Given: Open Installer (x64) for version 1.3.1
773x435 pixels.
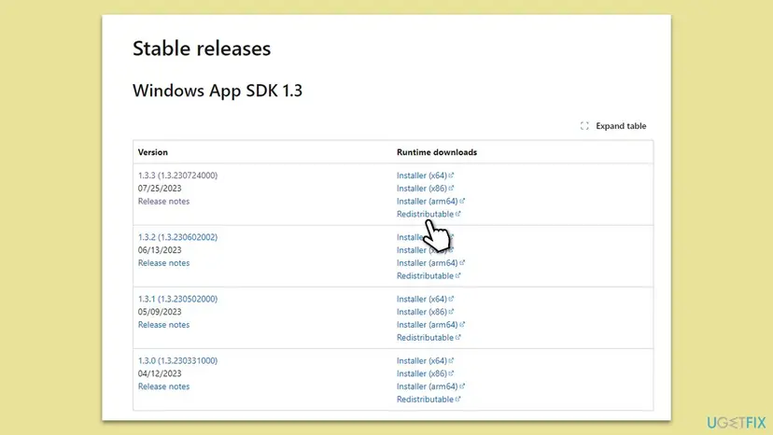Looking at the screenshot, I should pos(421,299).
